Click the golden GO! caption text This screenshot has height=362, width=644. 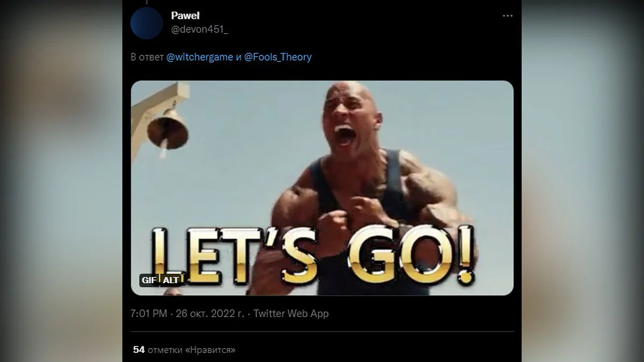click(x=412, y=255)
